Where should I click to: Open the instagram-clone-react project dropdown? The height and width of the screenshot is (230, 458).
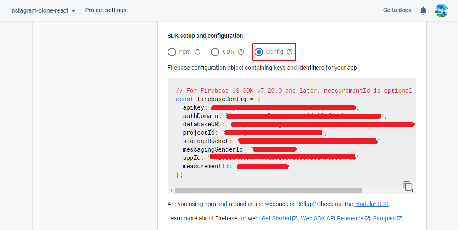[x=42, y=10]
